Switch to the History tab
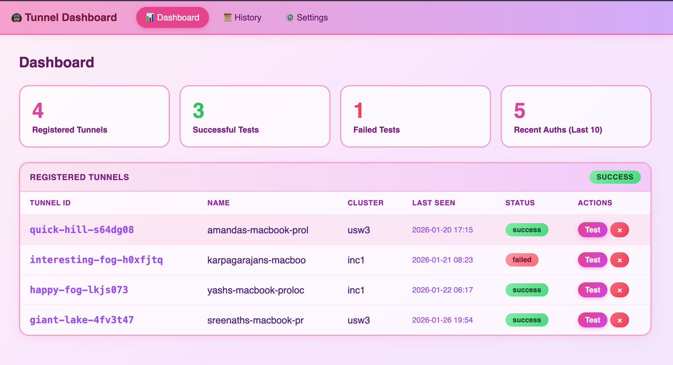Viewport: 673px width, 365px height. (x=242, y=17)
